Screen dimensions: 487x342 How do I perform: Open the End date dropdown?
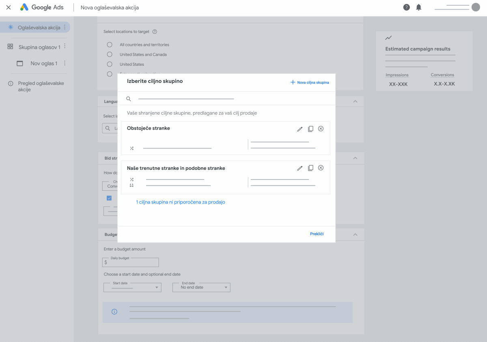pyautogui.click(x=201, y=288)
